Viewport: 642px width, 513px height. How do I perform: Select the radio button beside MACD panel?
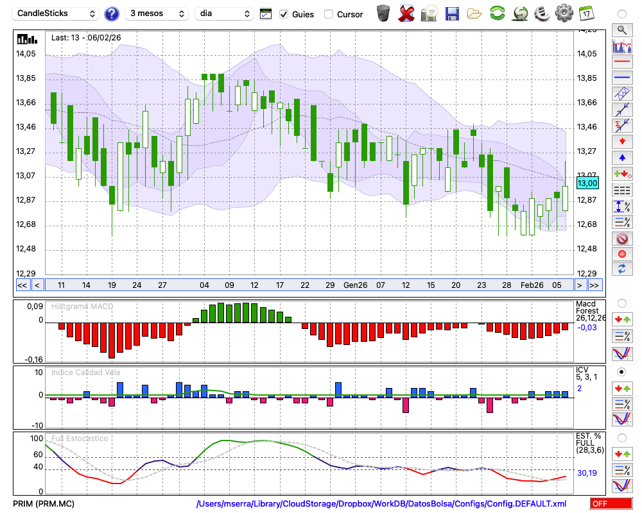click(621, 303)
